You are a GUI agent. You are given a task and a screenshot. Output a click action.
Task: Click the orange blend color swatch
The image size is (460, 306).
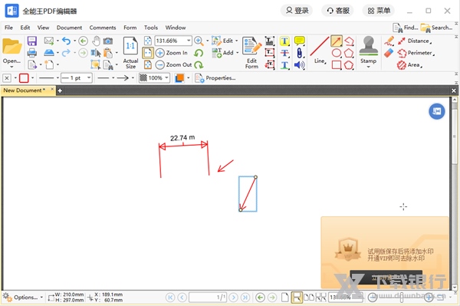coord(179,78)
